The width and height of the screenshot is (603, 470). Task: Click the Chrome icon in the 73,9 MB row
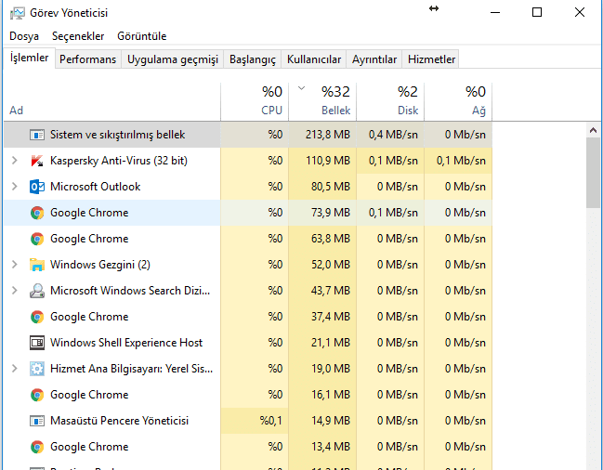click(37, 213)
